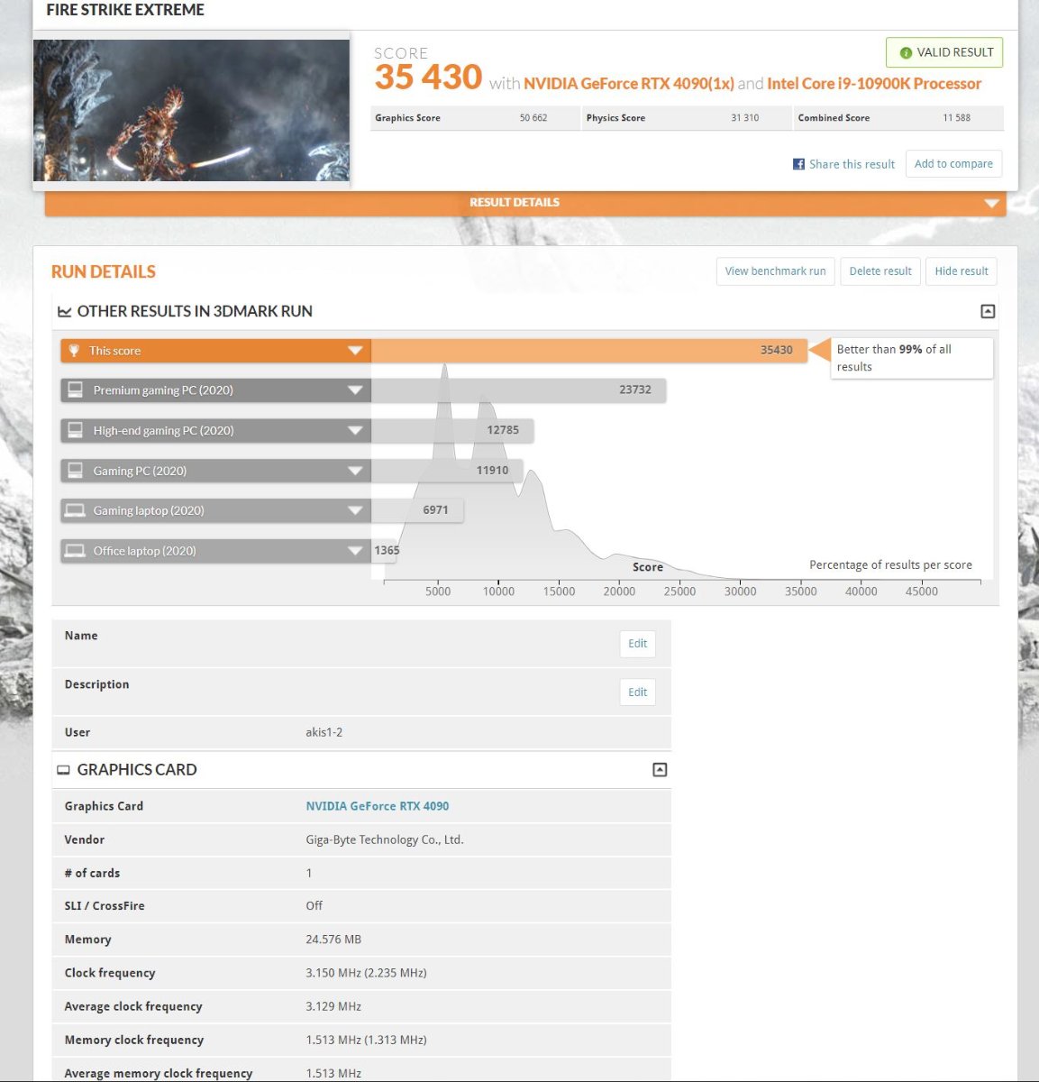Click the clock frequency 3.150 MHz (2.235 MHz)
Screen dimensions: 1039x1082
(366, 973)
